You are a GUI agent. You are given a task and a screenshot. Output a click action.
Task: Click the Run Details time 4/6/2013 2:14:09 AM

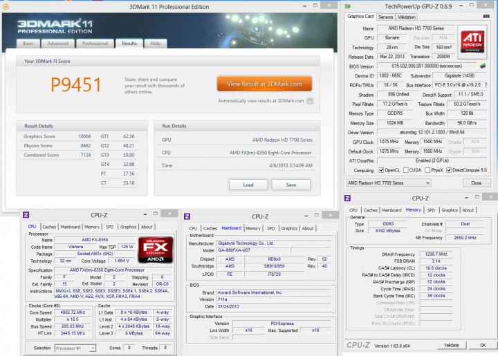(290, 166)
